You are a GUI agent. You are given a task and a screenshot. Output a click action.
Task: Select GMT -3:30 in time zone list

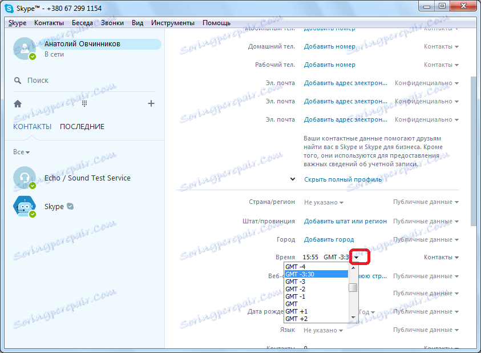click(x=316, y=274)
